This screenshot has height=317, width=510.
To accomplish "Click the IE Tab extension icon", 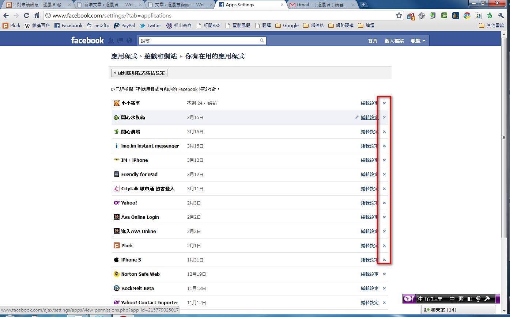I will tap(478, 16).
